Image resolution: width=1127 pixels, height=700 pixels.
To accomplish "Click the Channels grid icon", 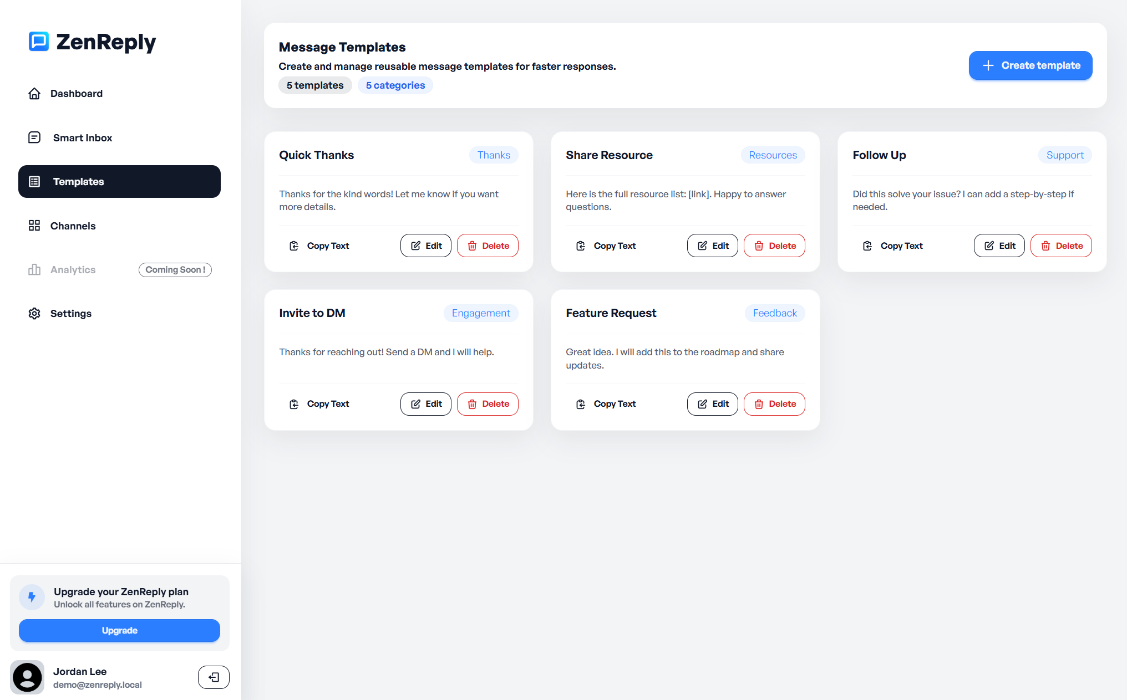I will pos(34,226).
